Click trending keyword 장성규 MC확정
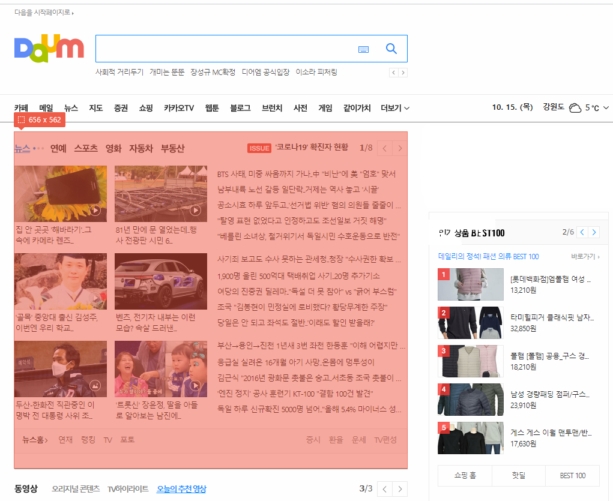This screenshot has width=613, height=501. tap(213, 72)
